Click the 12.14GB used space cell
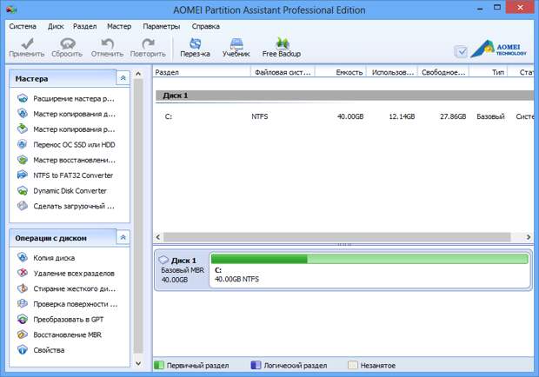The width and height of the screenshot is (539, 377). pos(402,116)
